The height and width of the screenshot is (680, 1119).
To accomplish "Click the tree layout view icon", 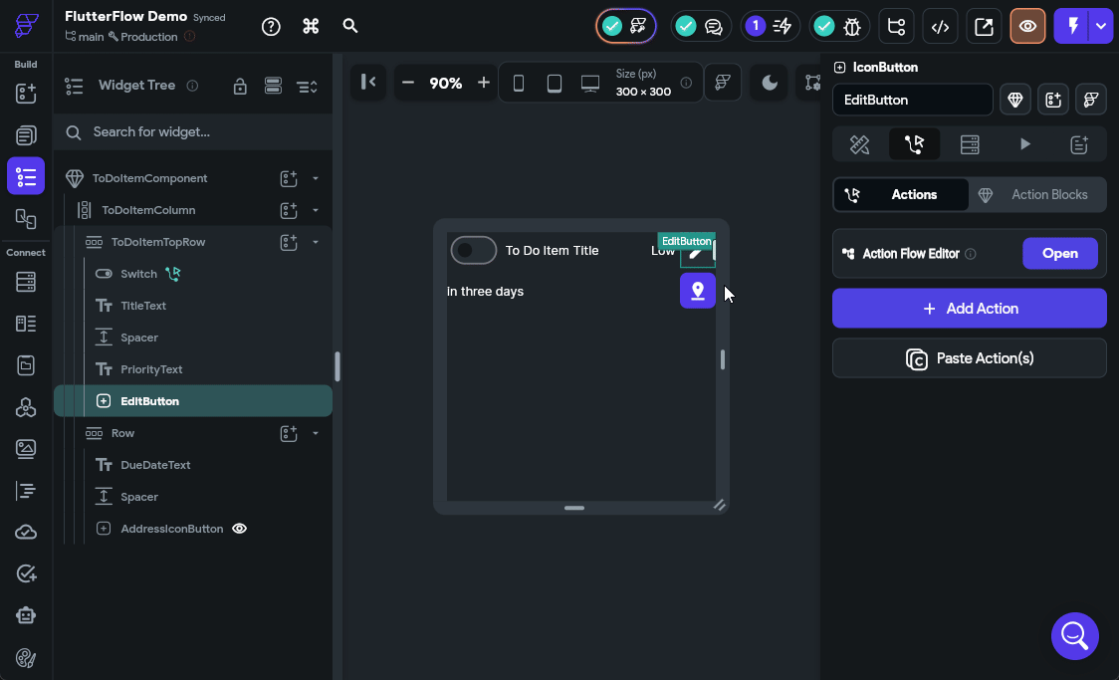I will click(273, 87).
